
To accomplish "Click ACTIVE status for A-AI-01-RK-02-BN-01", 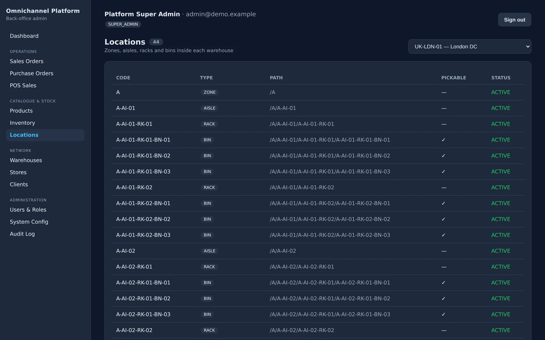I will 501,203.
